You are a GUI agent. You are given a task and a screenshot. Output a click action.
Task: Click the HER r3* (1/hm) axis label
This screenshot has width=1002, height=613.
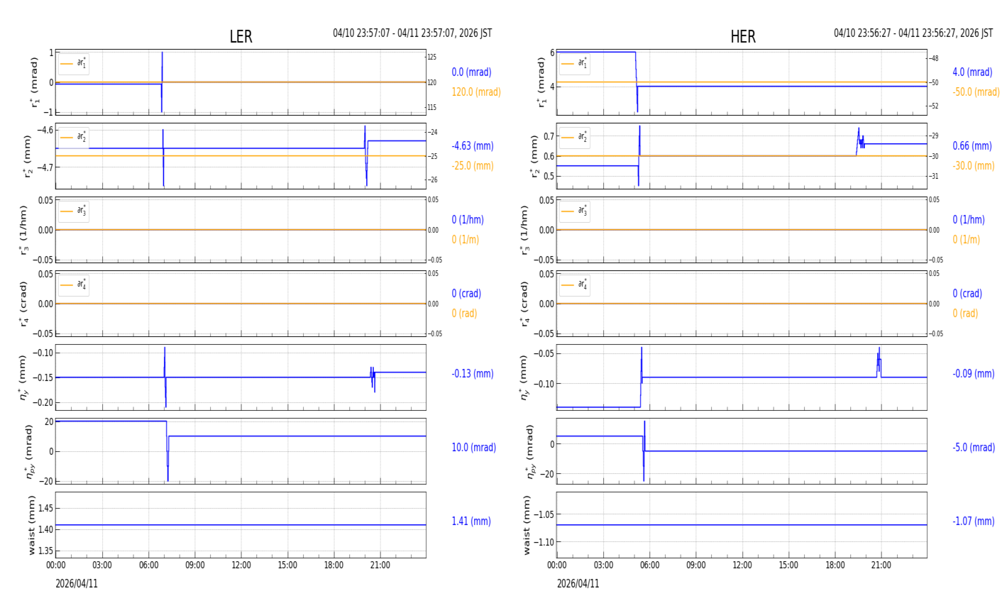click(525, 230)
